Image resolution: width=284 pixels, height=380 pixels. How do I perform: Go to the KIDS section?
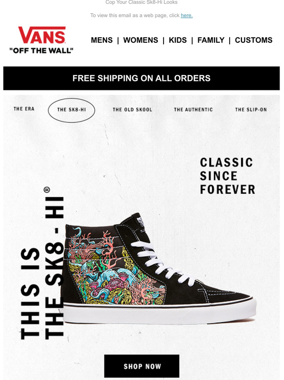coord(178,40)
